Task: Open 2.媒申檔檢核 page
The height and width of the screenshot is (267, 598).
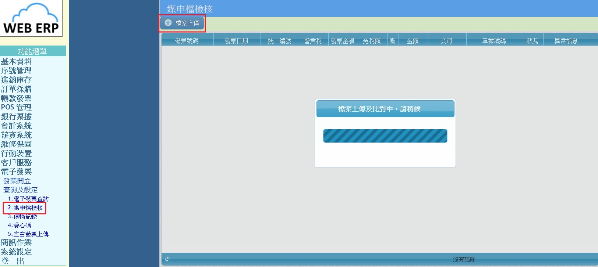Action: click(x=25, y=208)
